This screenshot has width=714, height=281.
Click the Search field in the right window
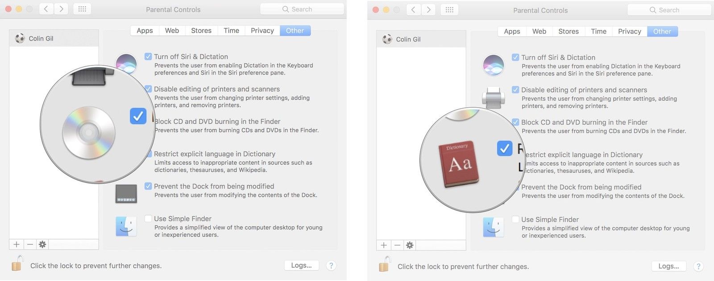tap(668, 10)
